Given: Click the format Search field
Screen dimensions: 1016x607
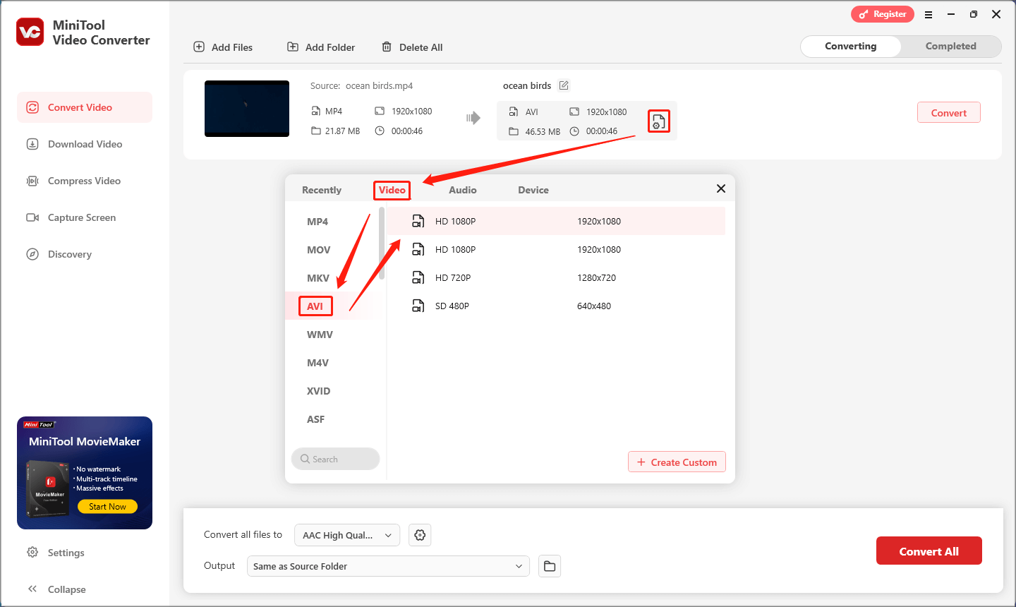Looking at the screenshot, I should coord(335,459).
